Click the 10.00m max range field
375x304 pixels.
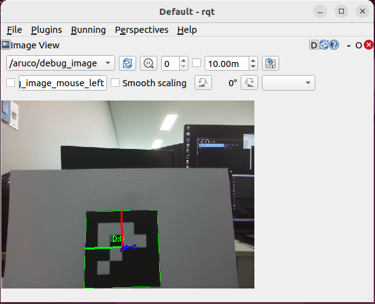227,63
